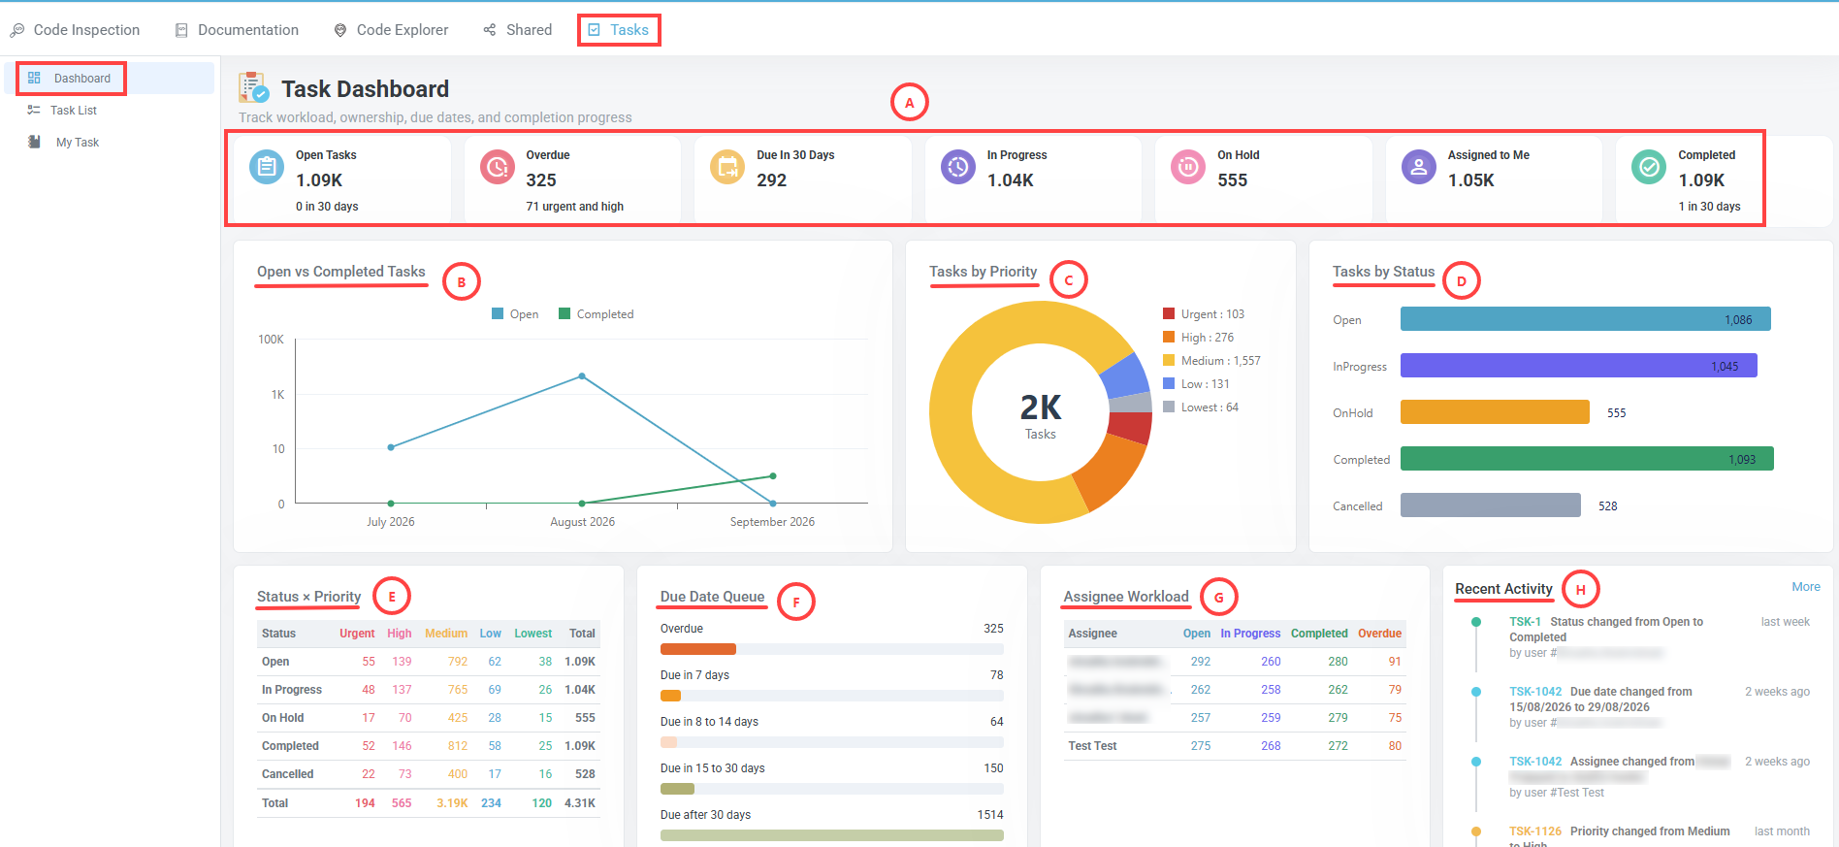This screenshot has height=847, width=1839.
Task: Click the Overdue clock icon
Action: [x=498, y=167]
